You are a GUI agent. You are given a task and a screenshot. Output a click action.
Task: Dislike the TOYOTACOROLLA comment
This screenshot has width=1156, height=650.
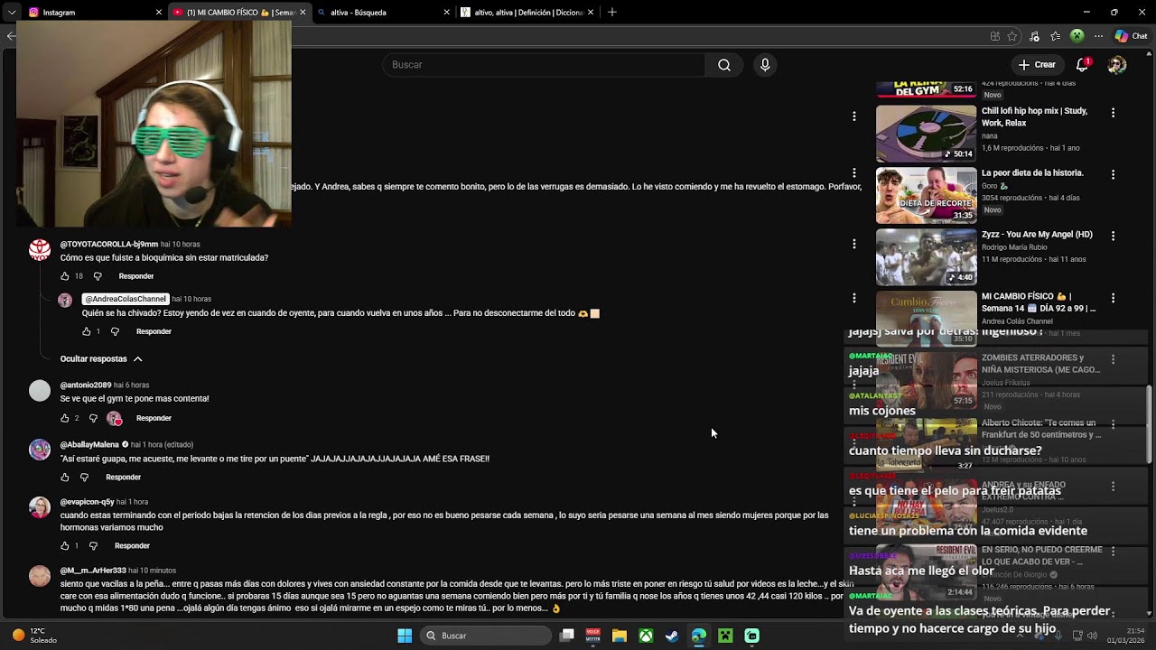coord(98,276)
